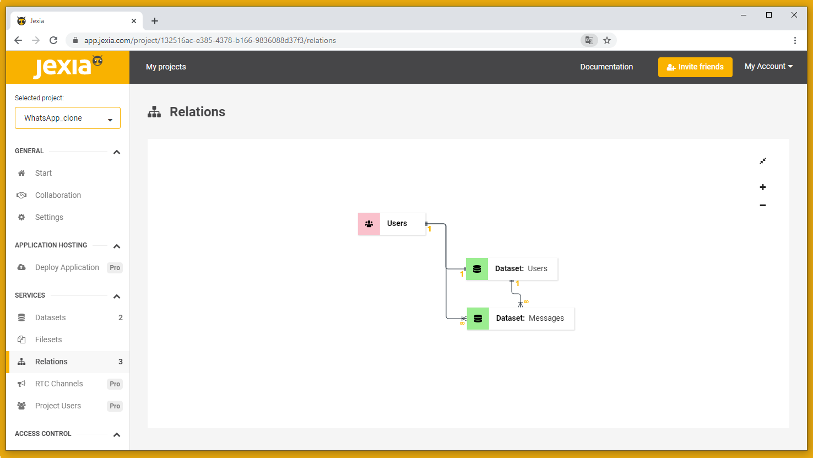Collapse the GENERAL section
Screen dimensions: 813x458
pos(117,152)
